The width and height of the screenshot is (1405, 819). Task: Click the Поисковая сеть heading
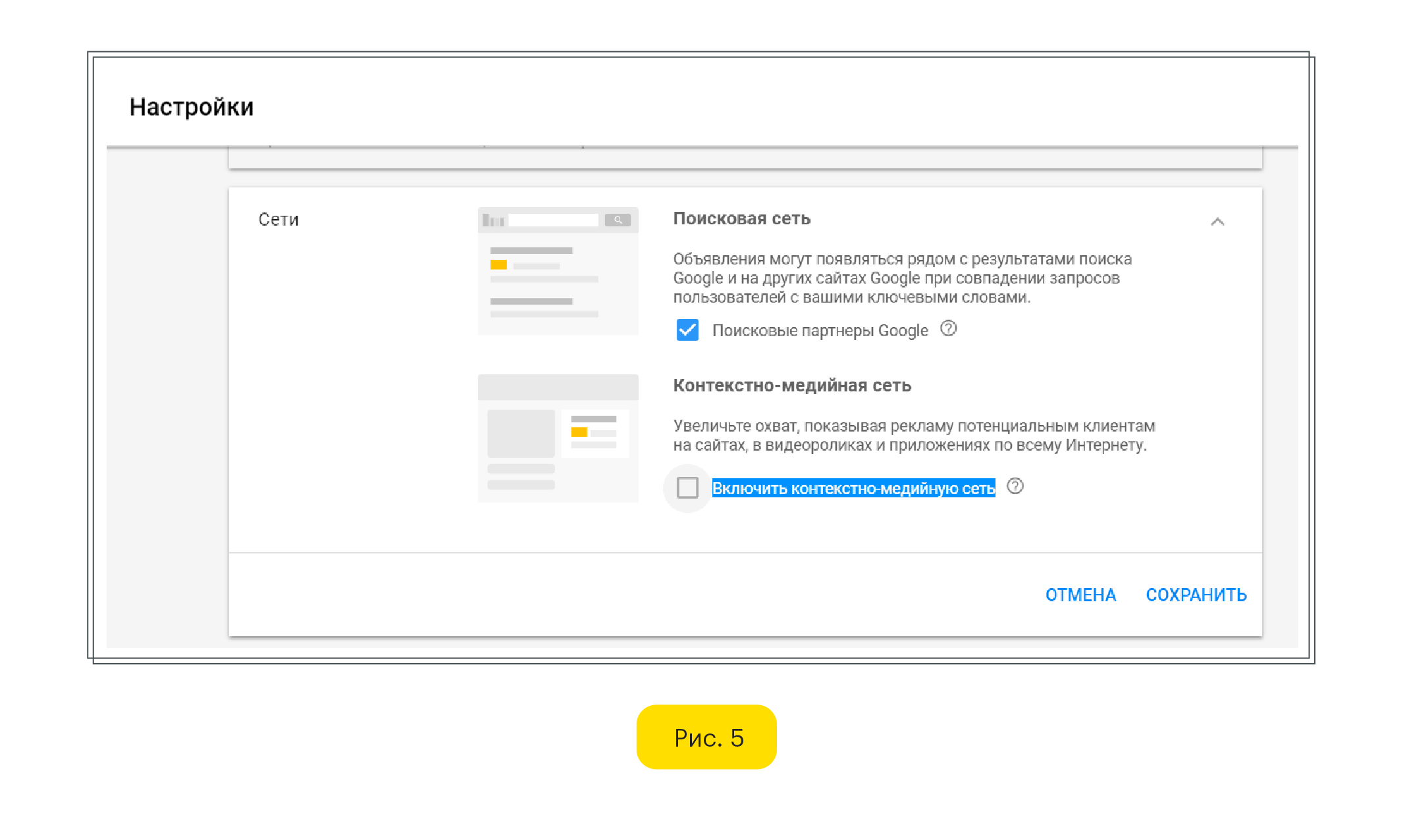point(741,218)
